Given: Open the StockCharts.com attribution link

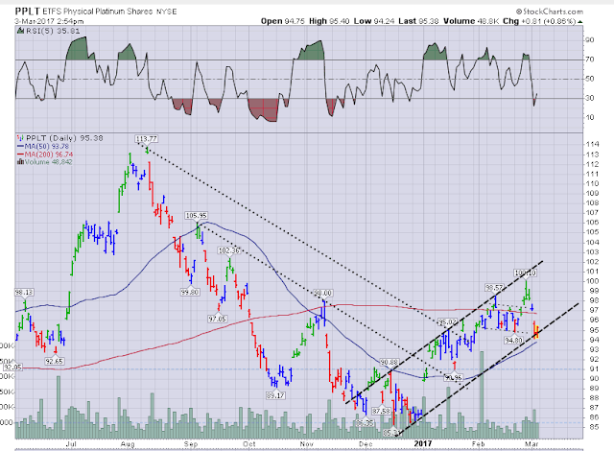Looking at the screenshot, I should (x=550, y=12).
